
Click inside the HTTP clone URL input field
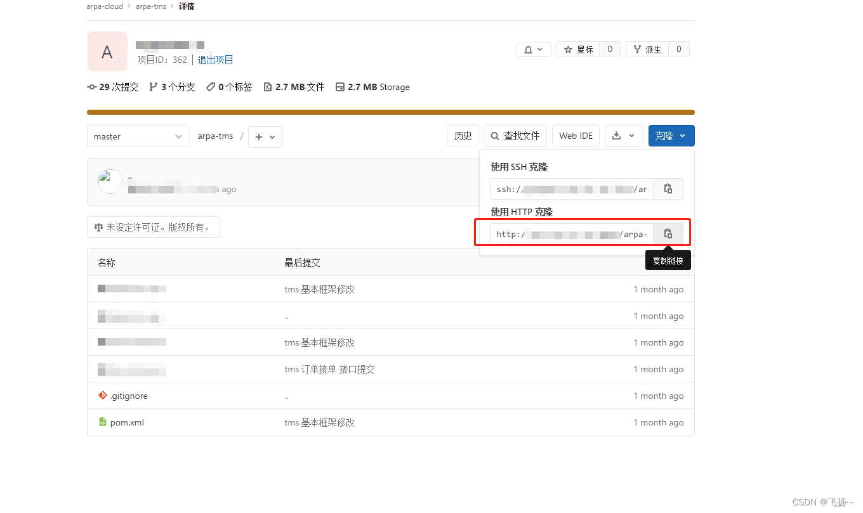pos(571,233)
